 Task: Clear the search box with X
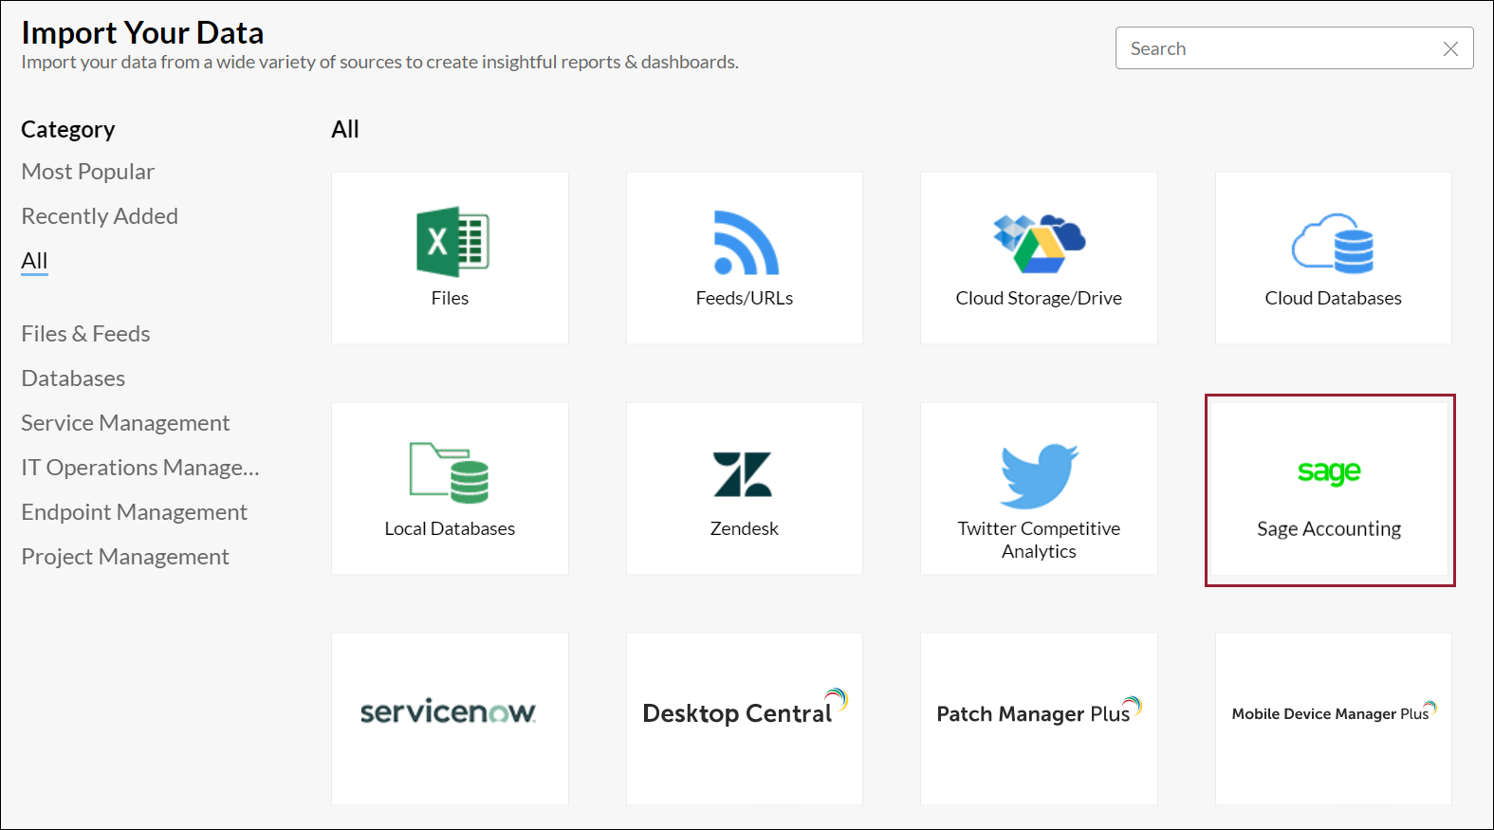point(1450,49)
